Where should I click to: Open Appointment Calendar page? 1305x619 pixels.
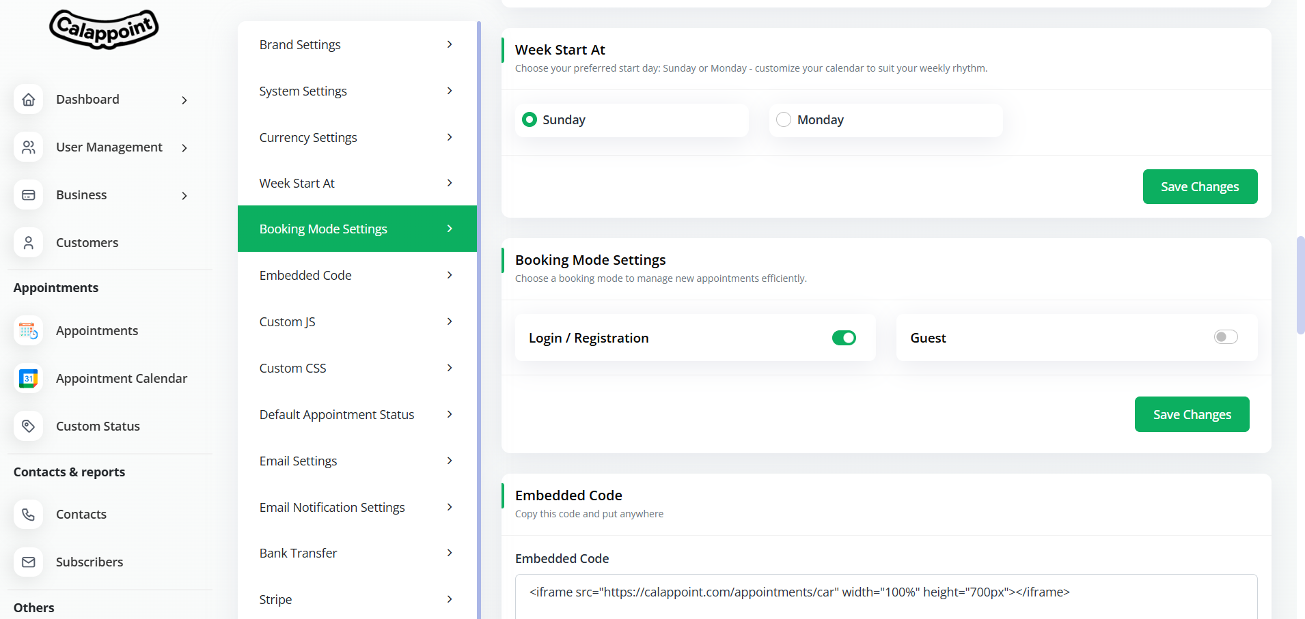coord(122,379)
